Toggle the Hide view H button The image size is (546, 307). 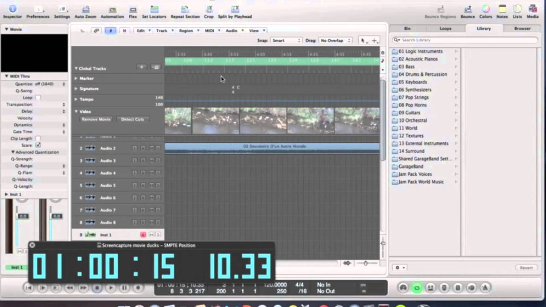pos(124,31)
